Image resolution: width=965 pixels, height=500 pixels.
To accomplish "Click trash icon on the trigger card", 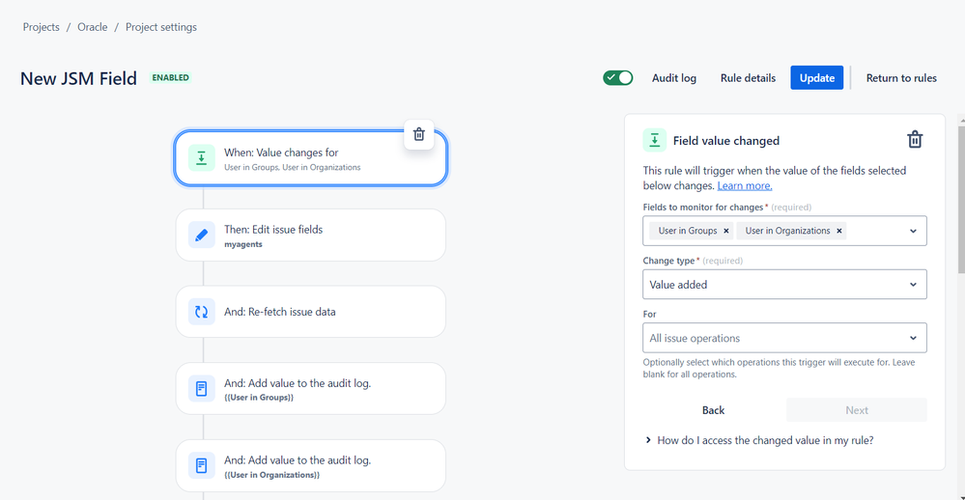I will [x=418, y=134].
